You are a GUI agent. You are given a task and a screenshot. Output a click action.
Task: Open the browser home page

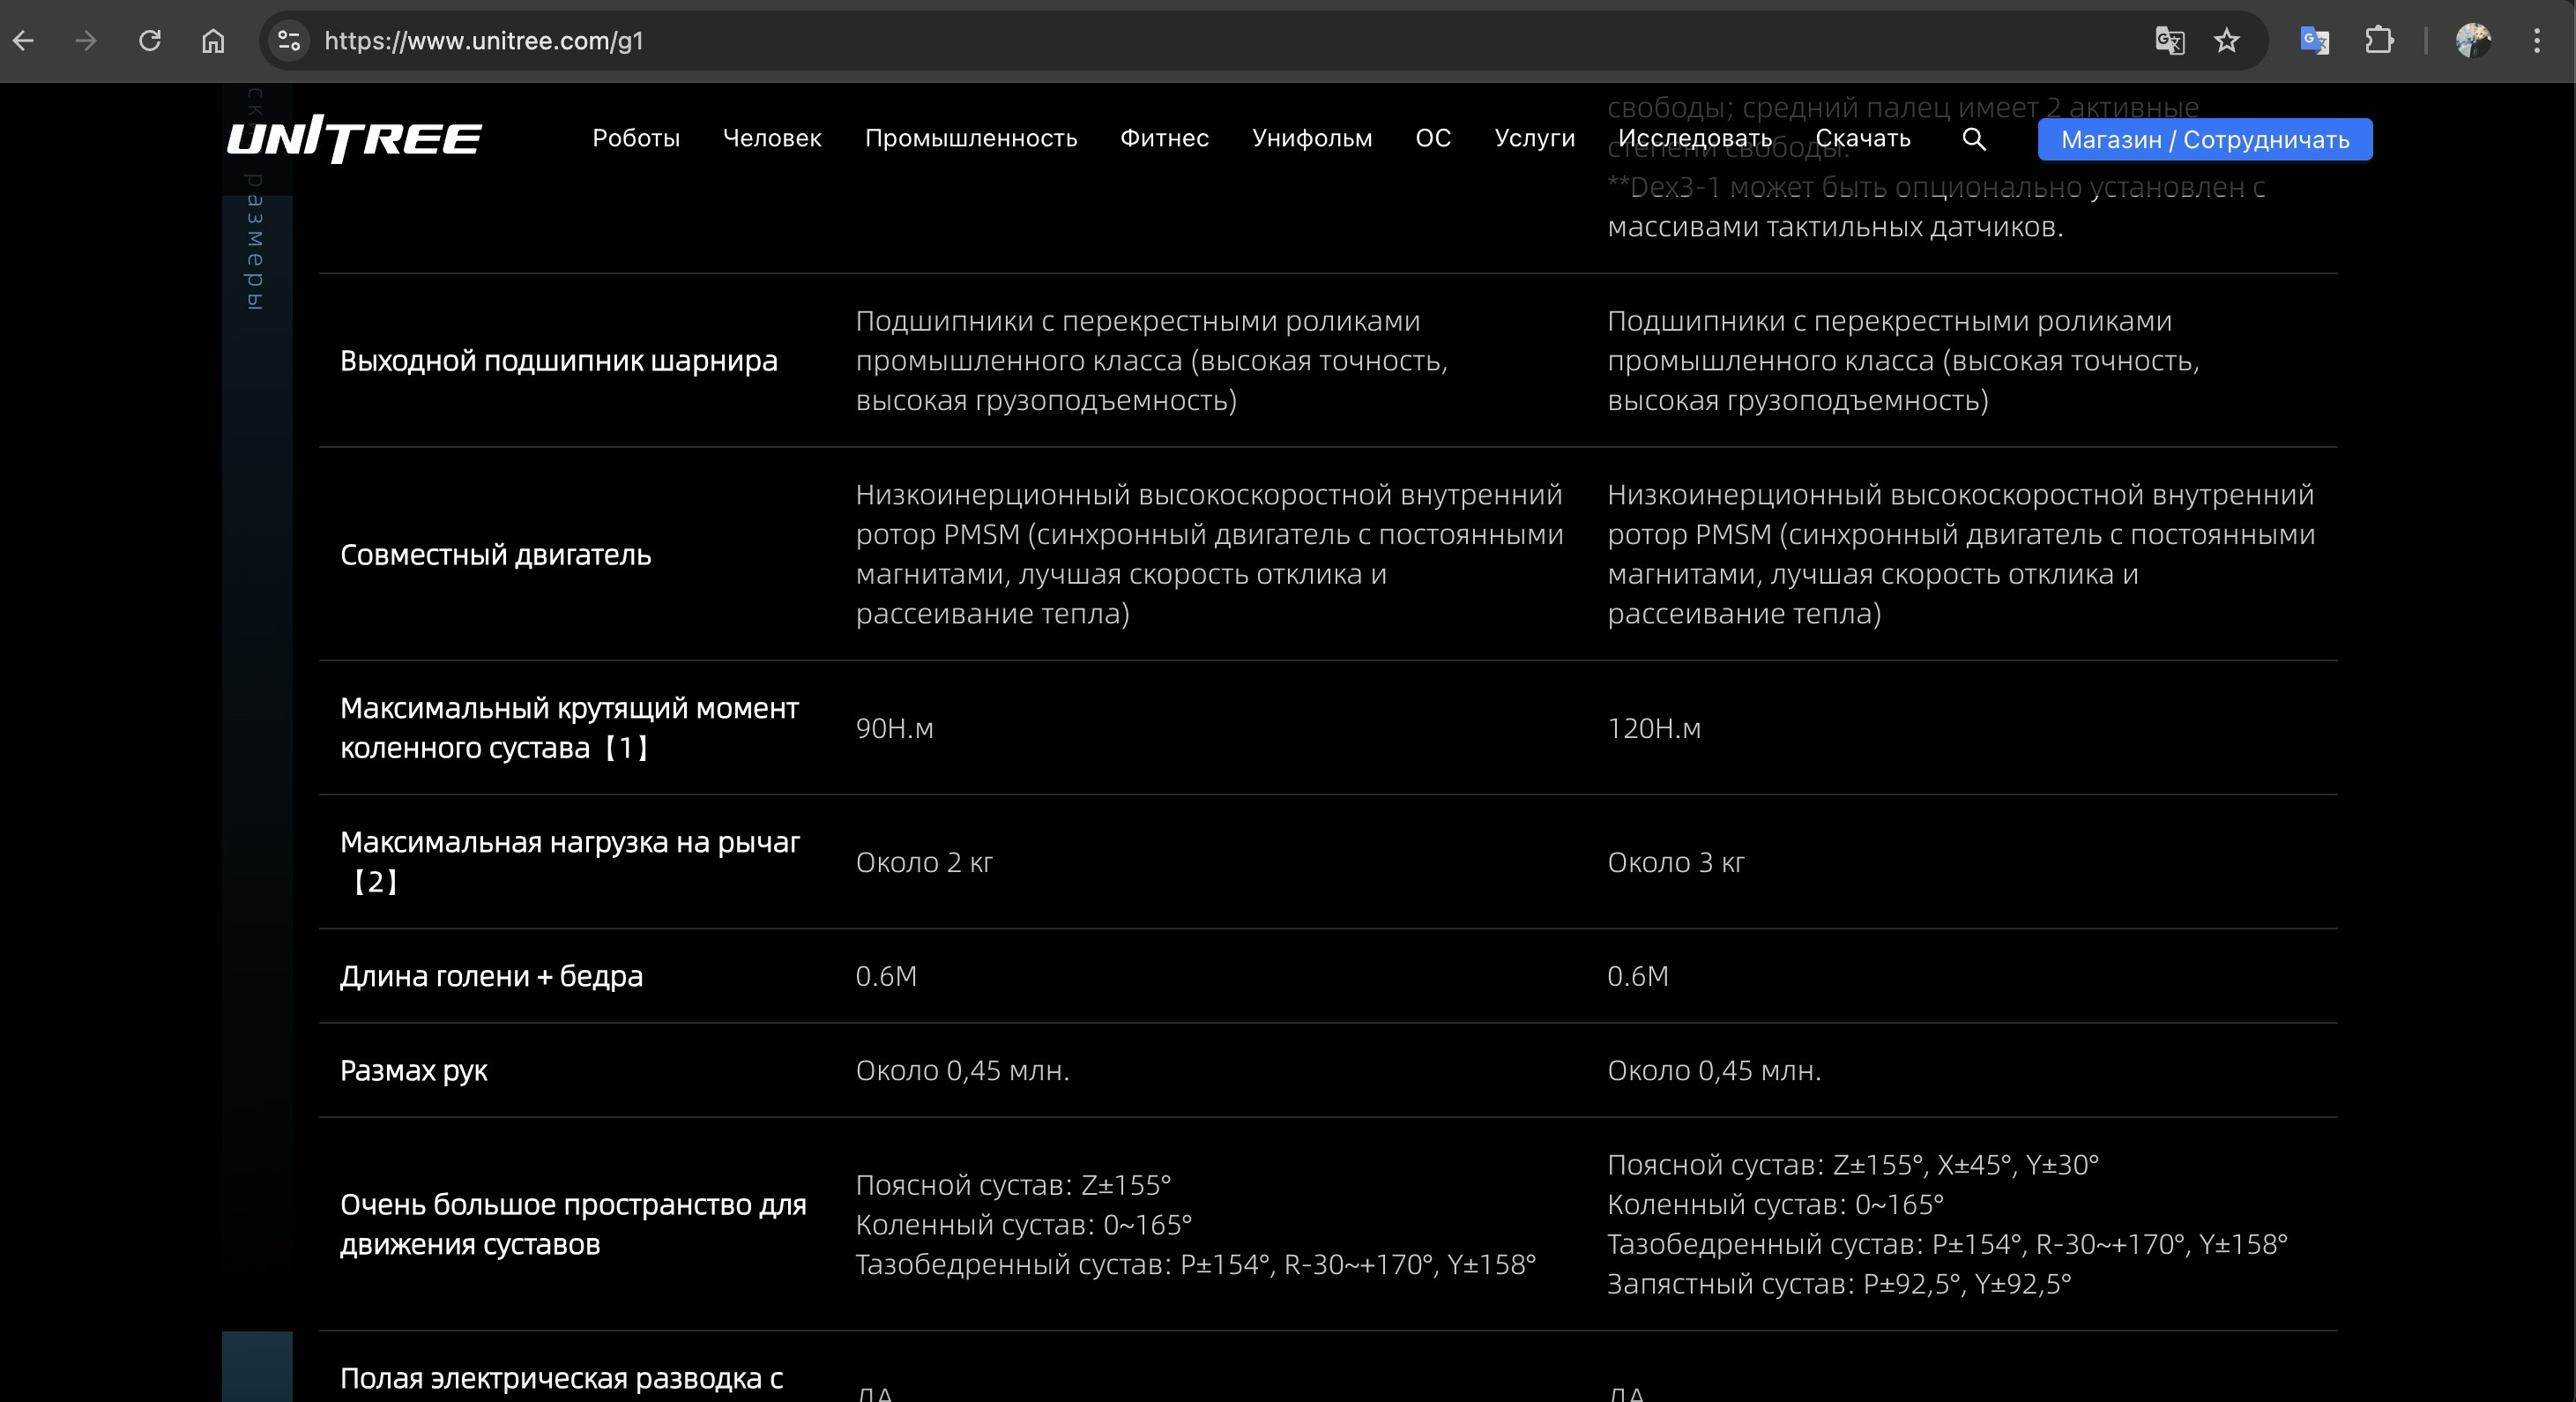(213, 41)
